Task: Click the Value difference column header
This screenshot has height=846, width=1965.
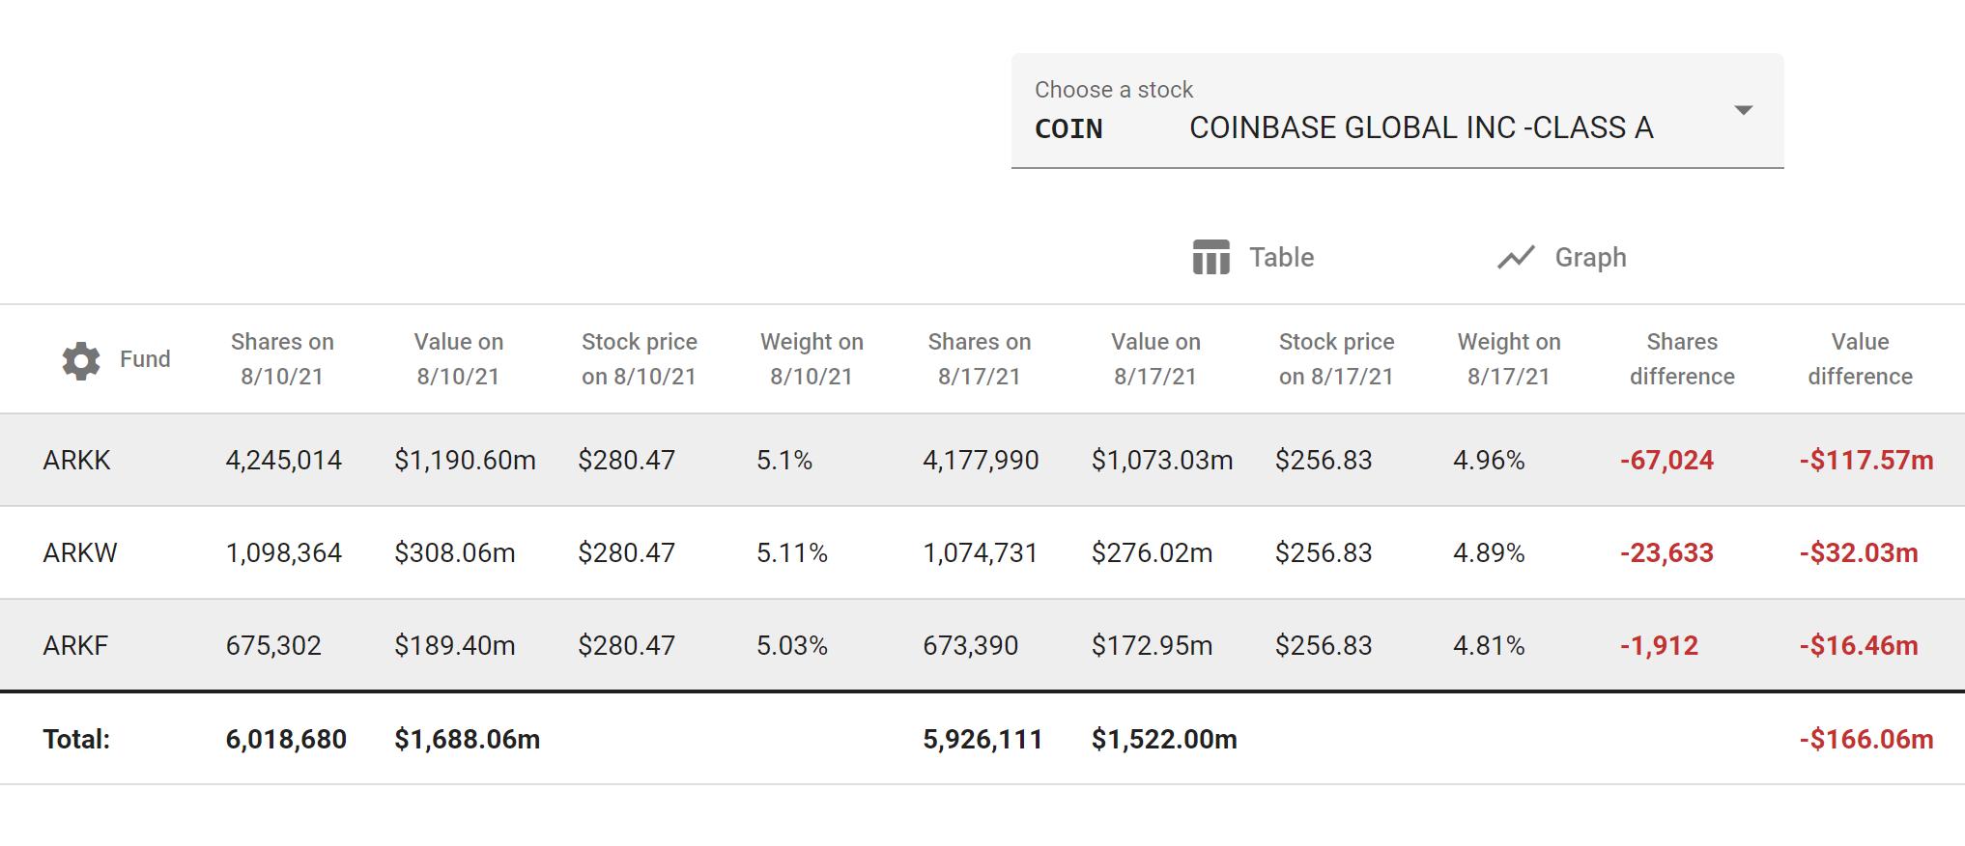Action: 1860,359
